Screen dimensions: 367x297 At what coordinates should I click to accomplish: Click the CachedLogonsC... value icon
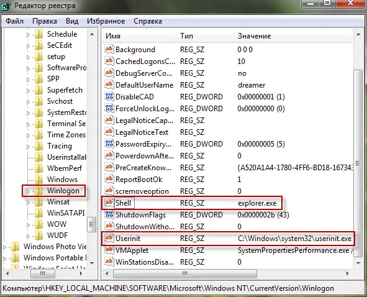click(x=109, y=61)
